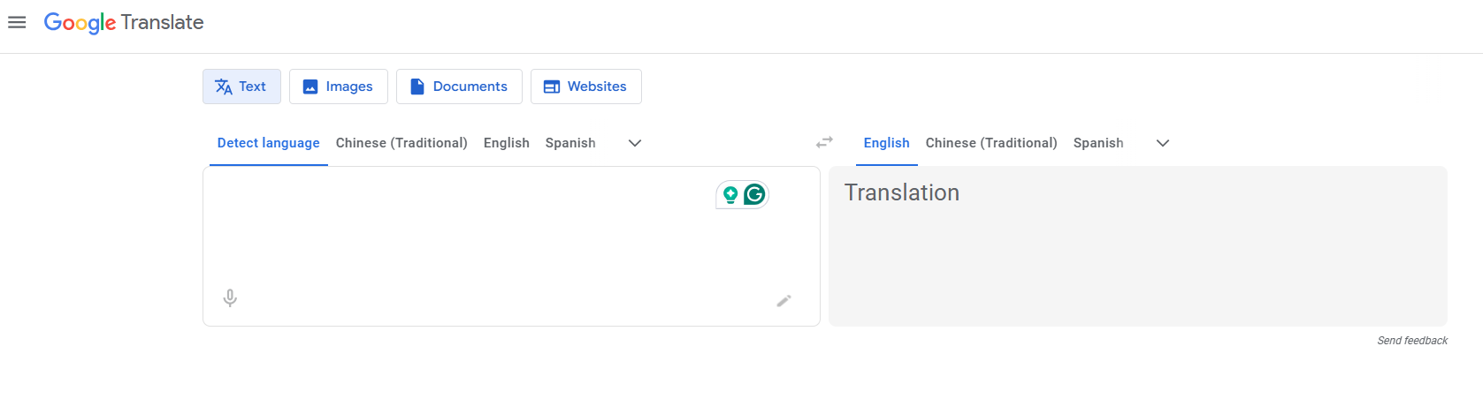Click the lightbulb suggestion icon
1483x414 pixels.
pyautogui.click(x=730, y=194)
